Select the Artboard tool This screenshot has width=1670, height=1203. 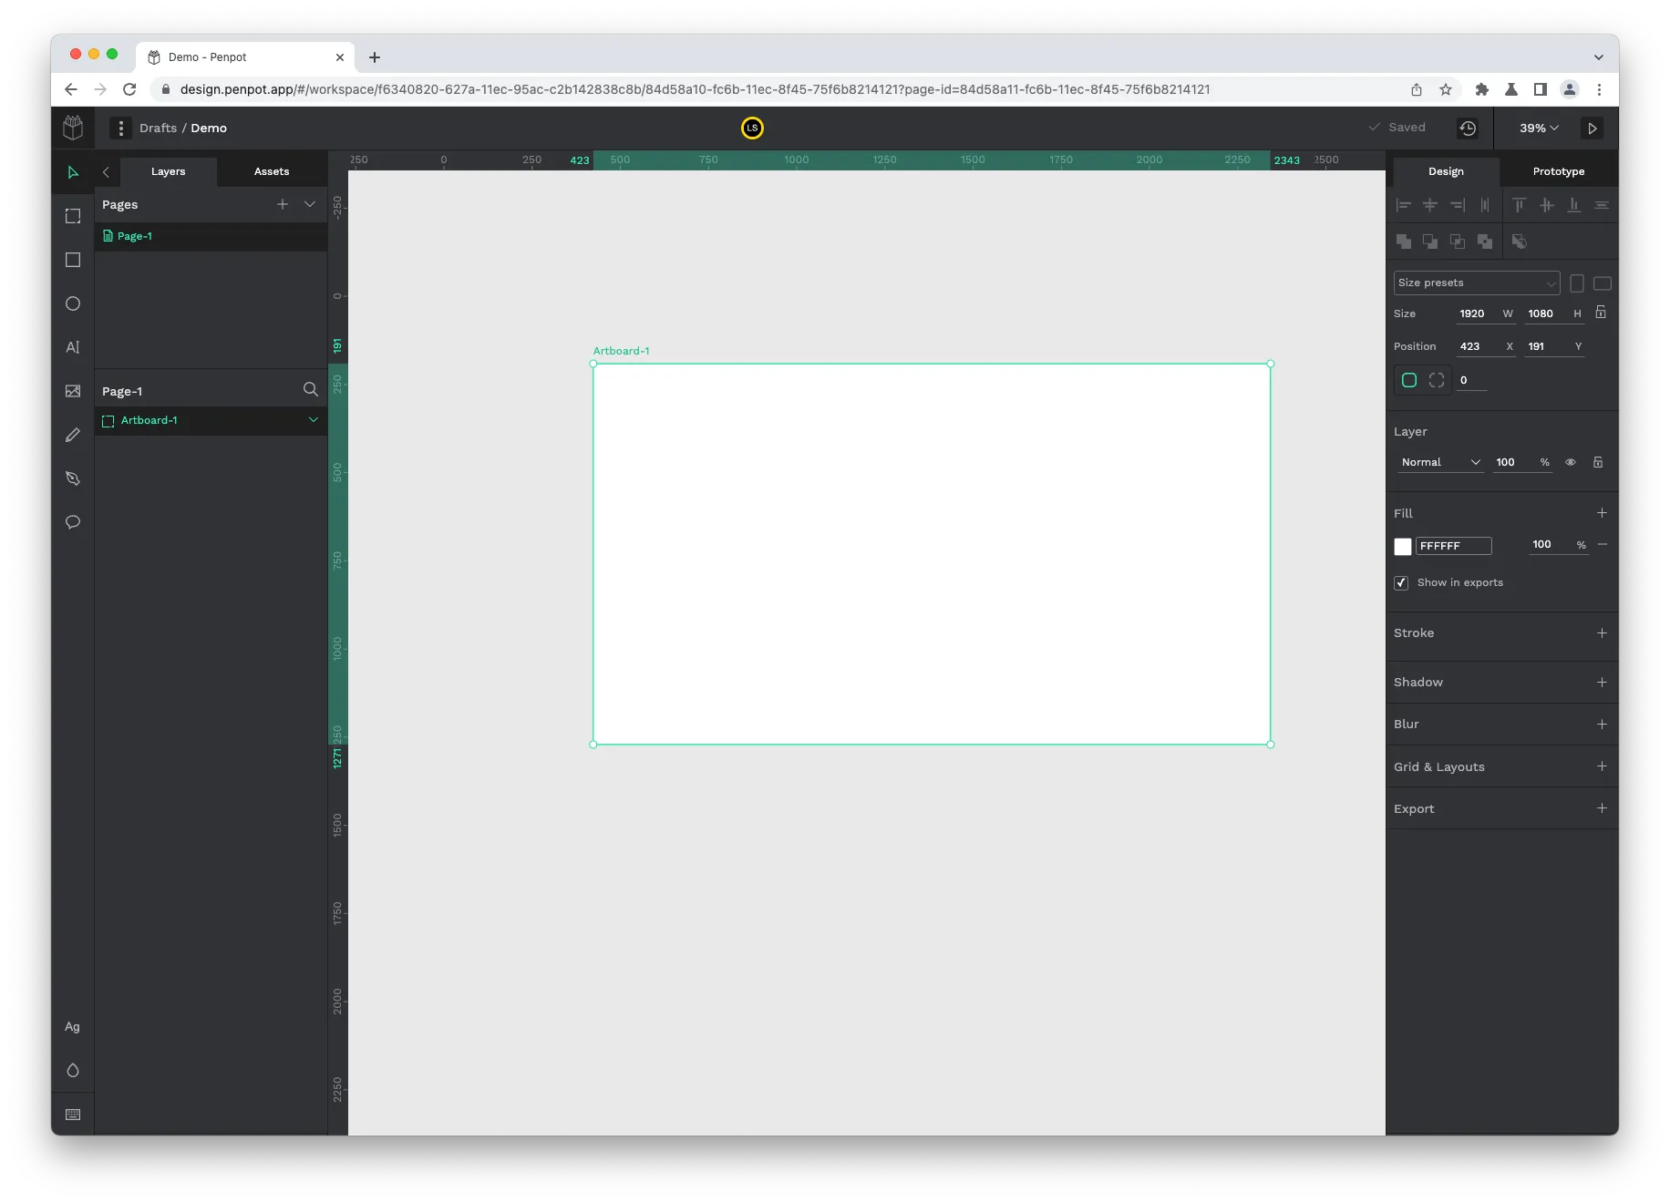coord(72,216)
